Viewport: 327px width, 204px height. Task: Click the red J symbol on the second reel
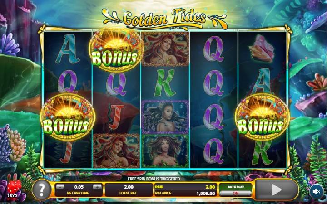[x=116, y=117]
